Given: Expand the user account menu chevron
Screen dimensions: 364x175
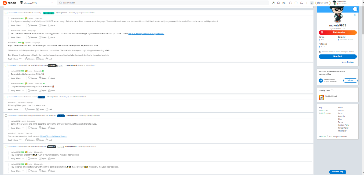Looking at the screenshot, I should (357, 3).
